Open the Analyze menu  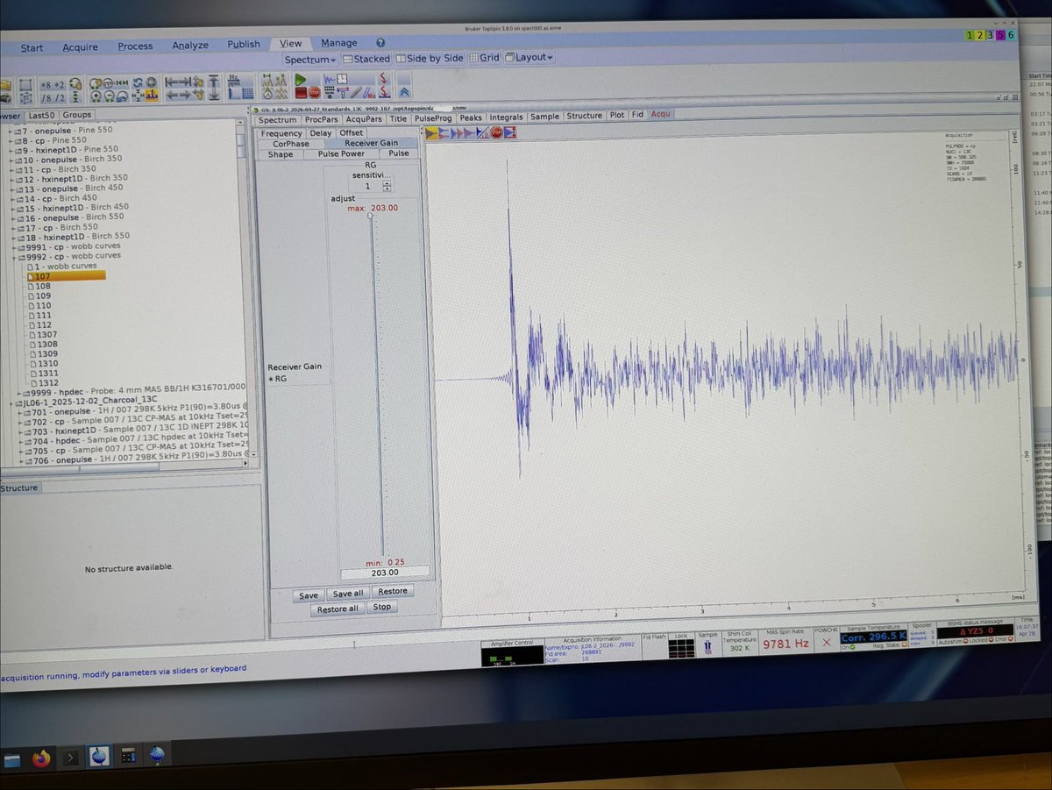[190, 46]
